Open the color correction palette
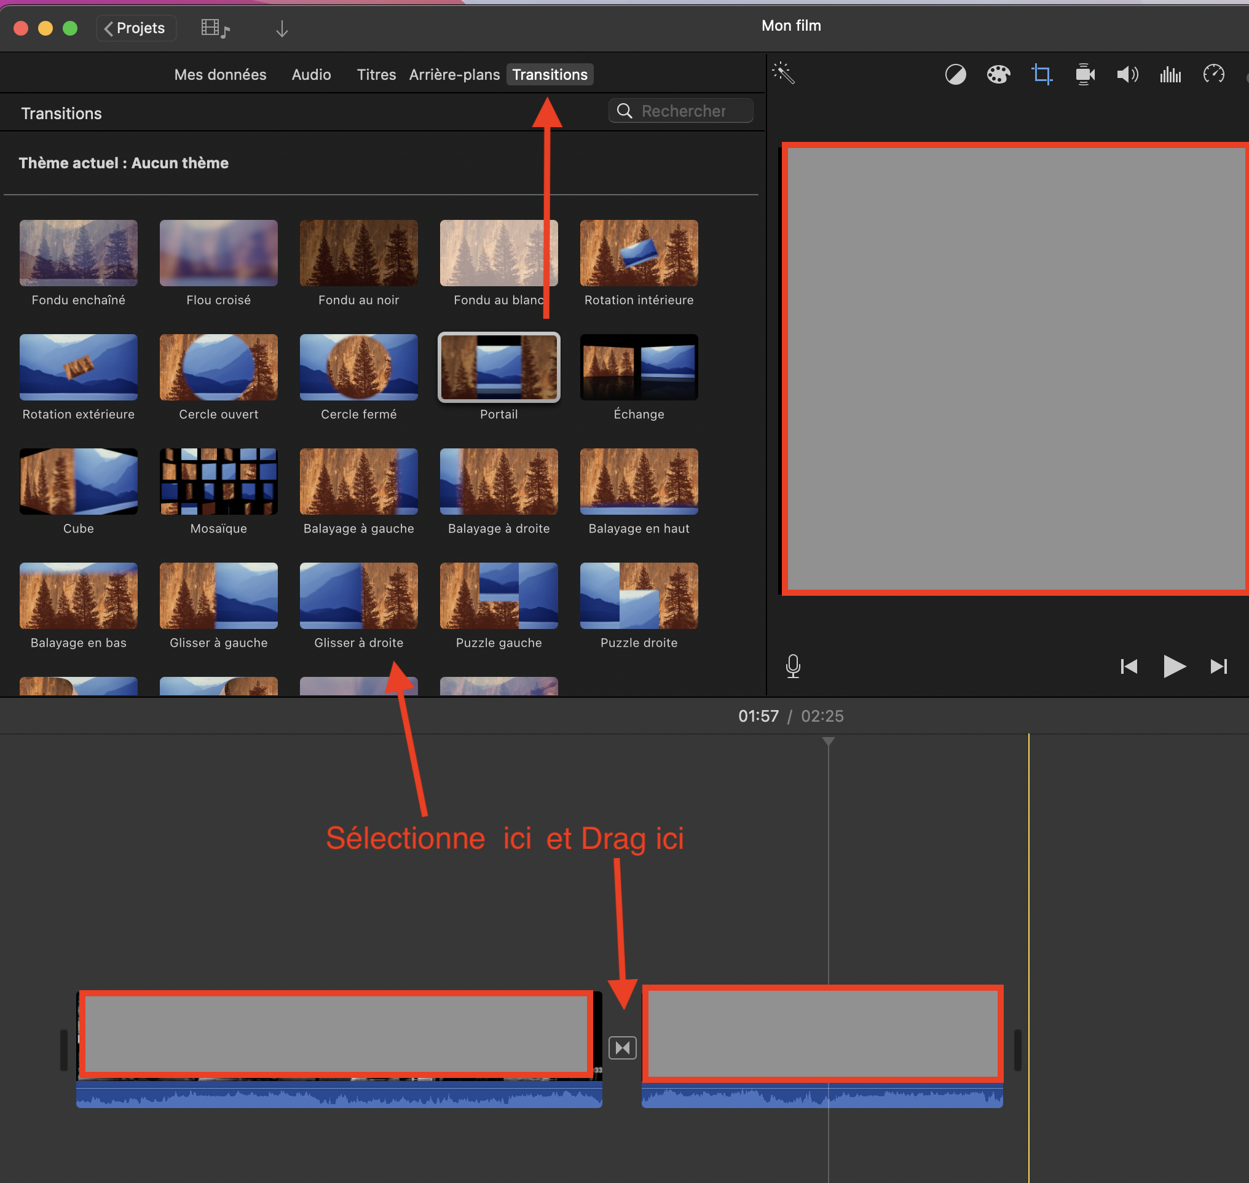 (x=998, y=74)
